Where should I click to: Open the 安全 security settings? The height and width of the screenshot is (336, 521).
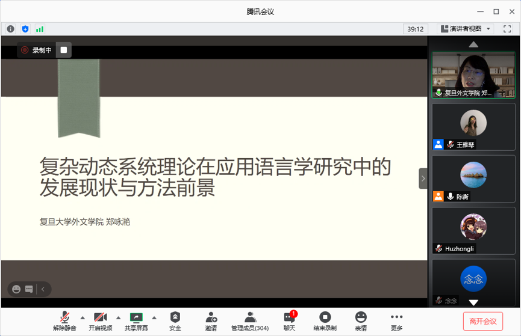[x=175, y=321]
